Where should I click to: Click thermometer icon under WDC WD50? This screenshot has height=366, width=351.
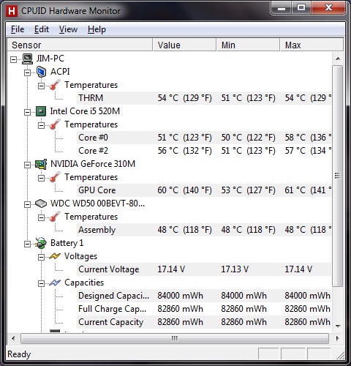(x=55, y=217)
